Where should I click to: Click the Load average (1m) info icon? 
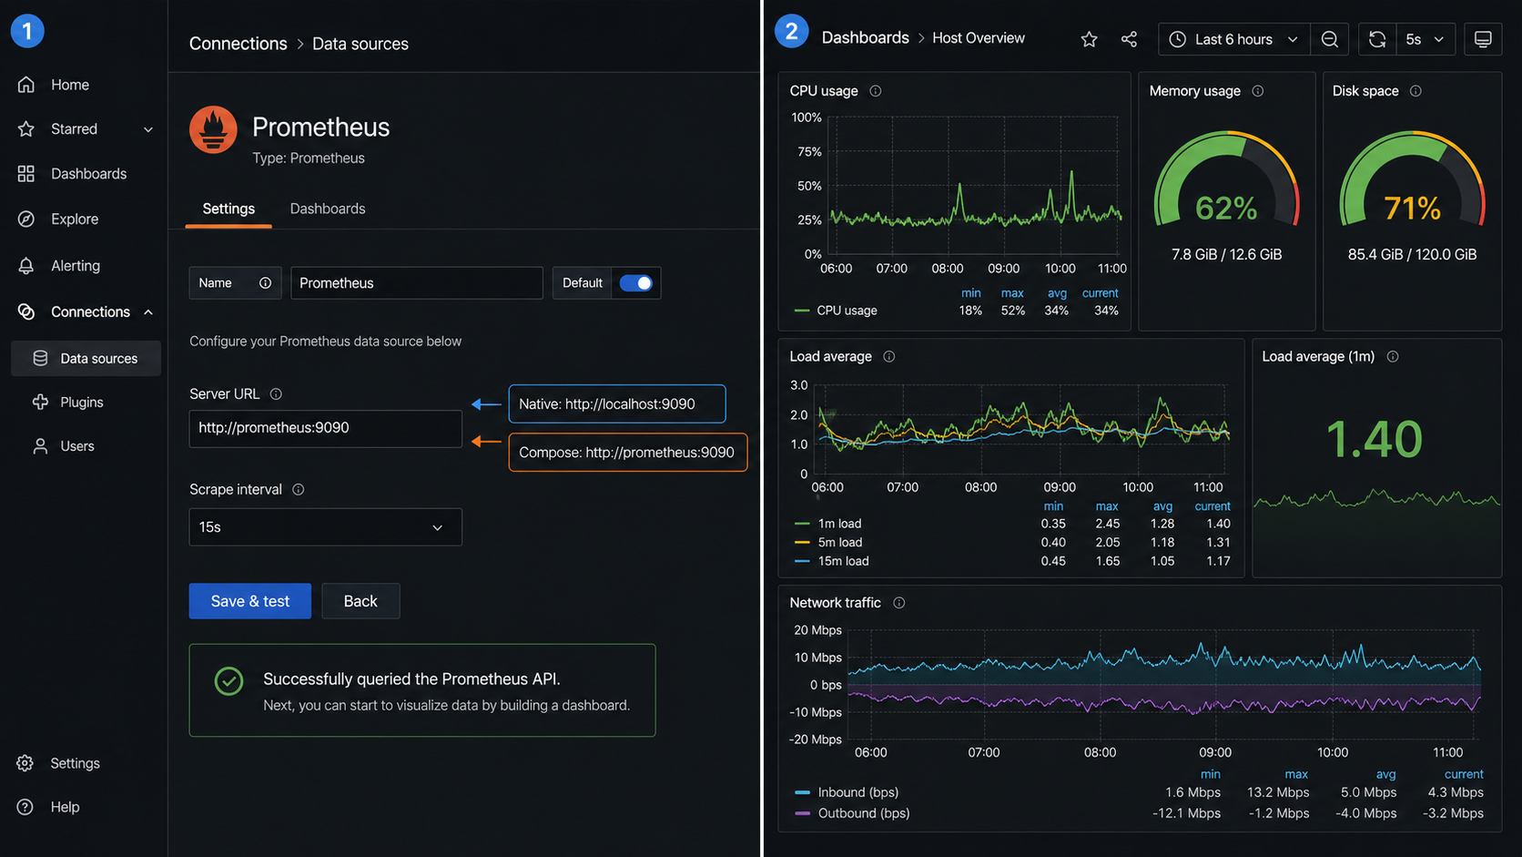[x=1393, y=357]
